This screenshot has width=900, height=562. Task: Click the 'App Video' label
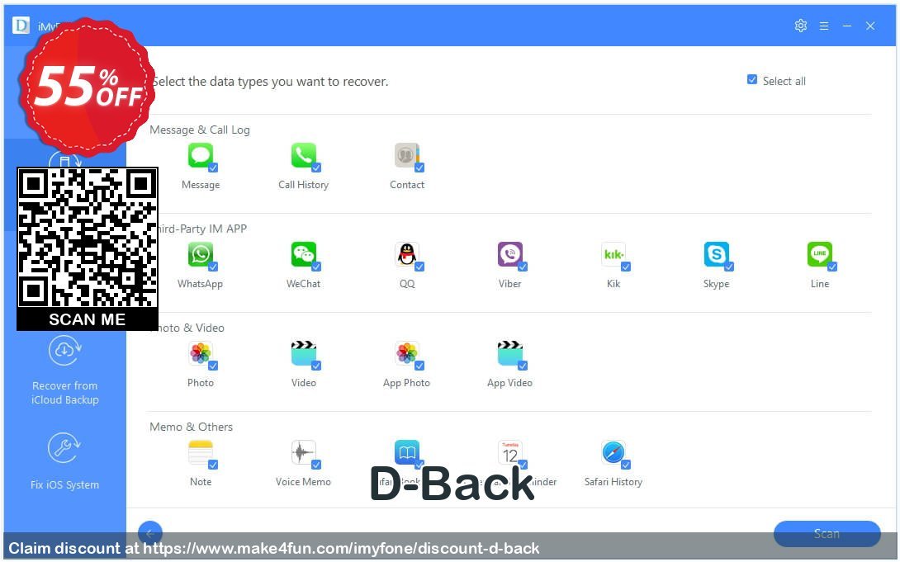pyautogui.click(x=509, y=383)
